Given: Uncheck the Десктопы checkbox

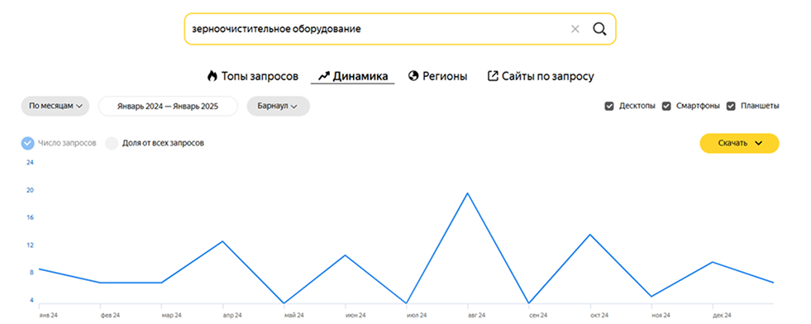Looking at the screenshot, I should (x=609, y=106).
